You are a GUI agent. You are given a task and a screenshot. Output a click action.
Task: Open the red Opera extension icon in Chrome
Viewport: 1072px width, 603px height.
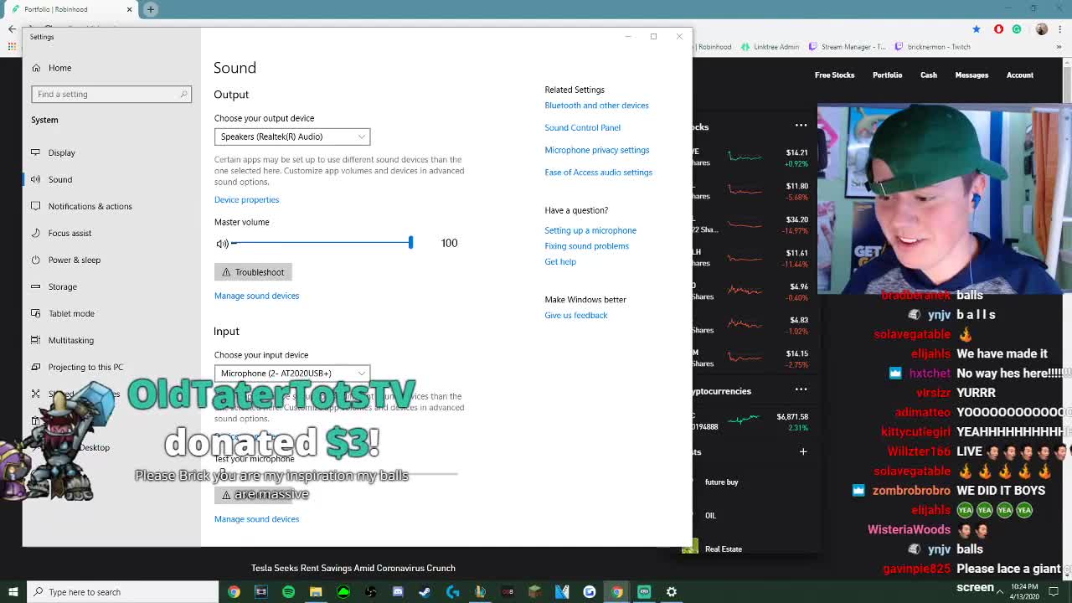998,29
